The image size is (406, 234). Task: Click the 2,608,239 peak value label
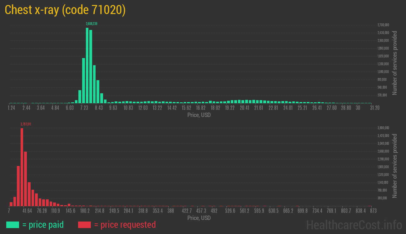tap(92, 24)
